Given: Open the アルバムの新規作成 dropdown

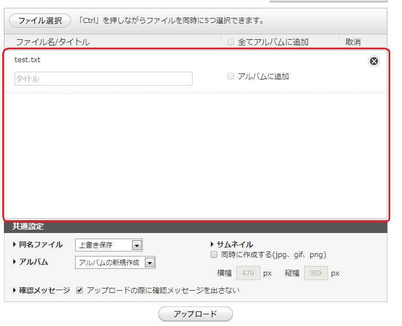Looking at the screenshot, I should click(x=115, y=263).
